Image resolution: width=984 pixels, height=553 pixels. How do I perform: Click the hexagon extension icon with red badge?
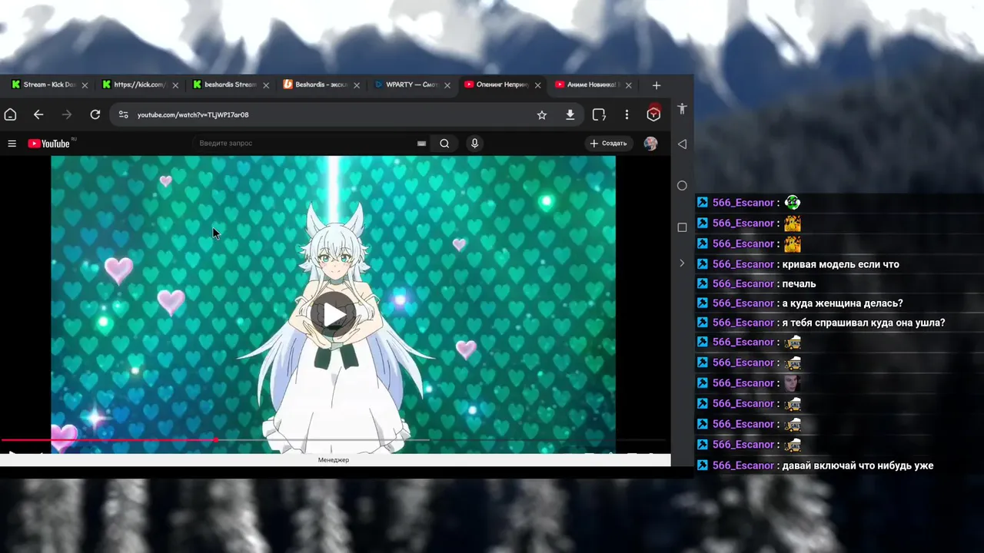click(x=653, y=114)
